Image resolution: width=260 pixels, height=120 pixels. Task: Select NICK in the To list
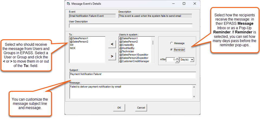[73, 48]
